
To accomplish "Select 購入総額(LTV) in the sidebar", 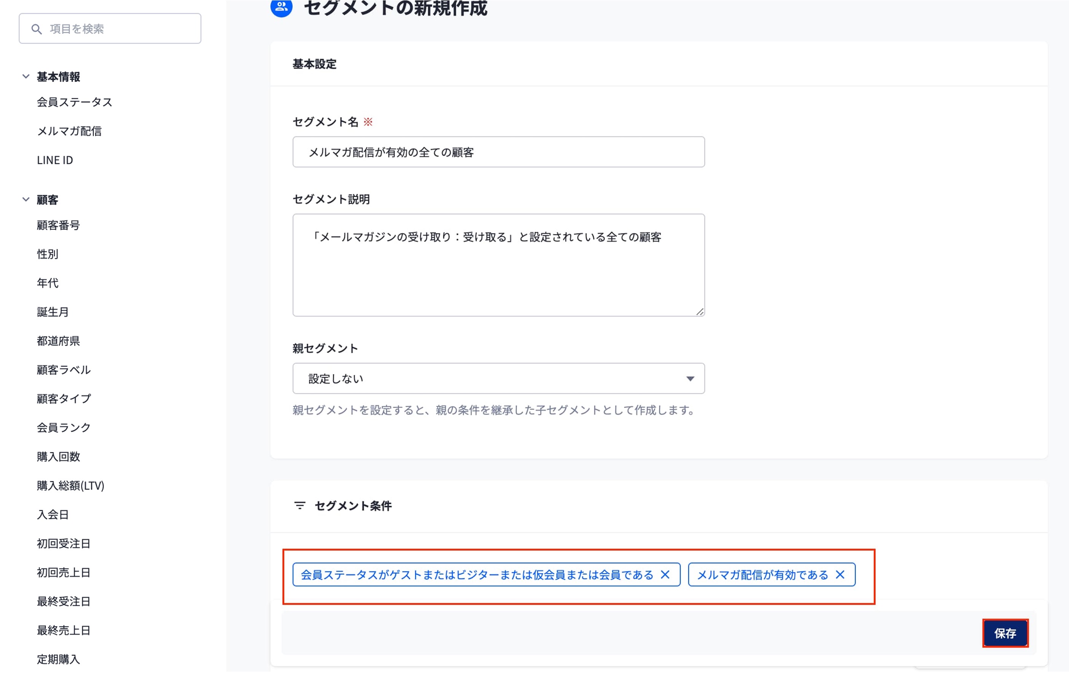I will click(x=70, y=486).
